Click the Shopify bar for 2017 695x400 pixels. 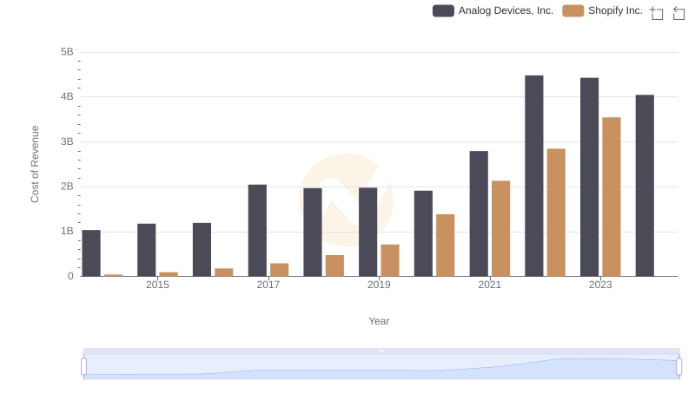click(x=279, y=270)
